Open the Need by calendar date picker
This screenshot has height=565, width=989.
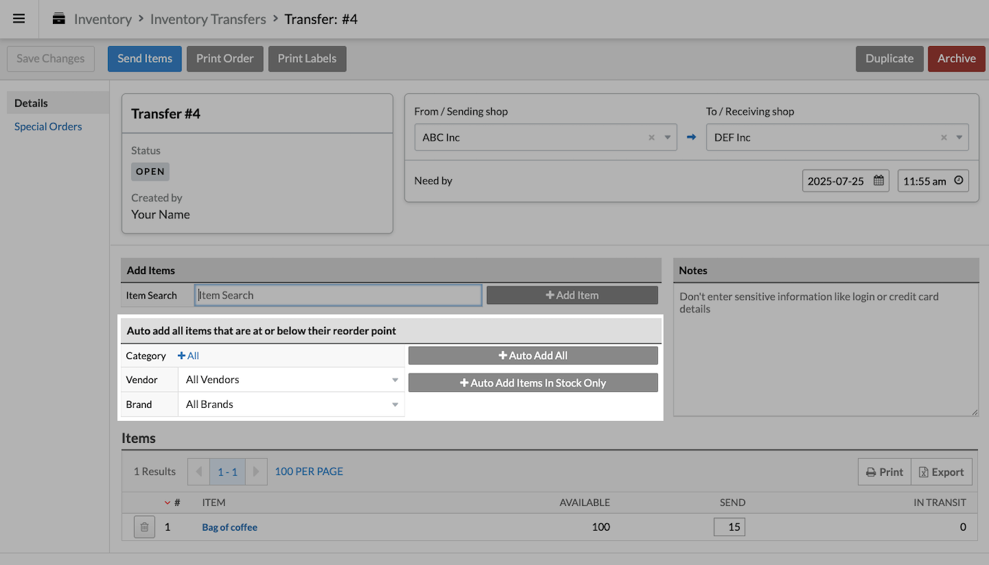(x=878, y=181)
